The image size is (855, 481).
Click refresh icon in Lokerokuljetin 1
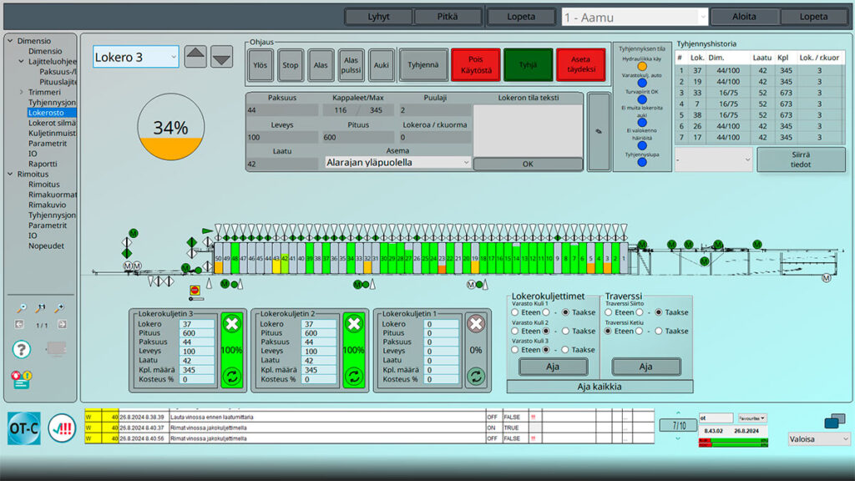coord(476,375)
